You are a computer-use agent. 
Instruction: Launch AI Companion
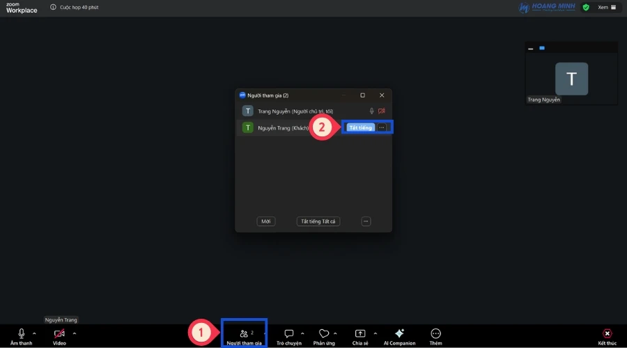[x=399, y=335]
